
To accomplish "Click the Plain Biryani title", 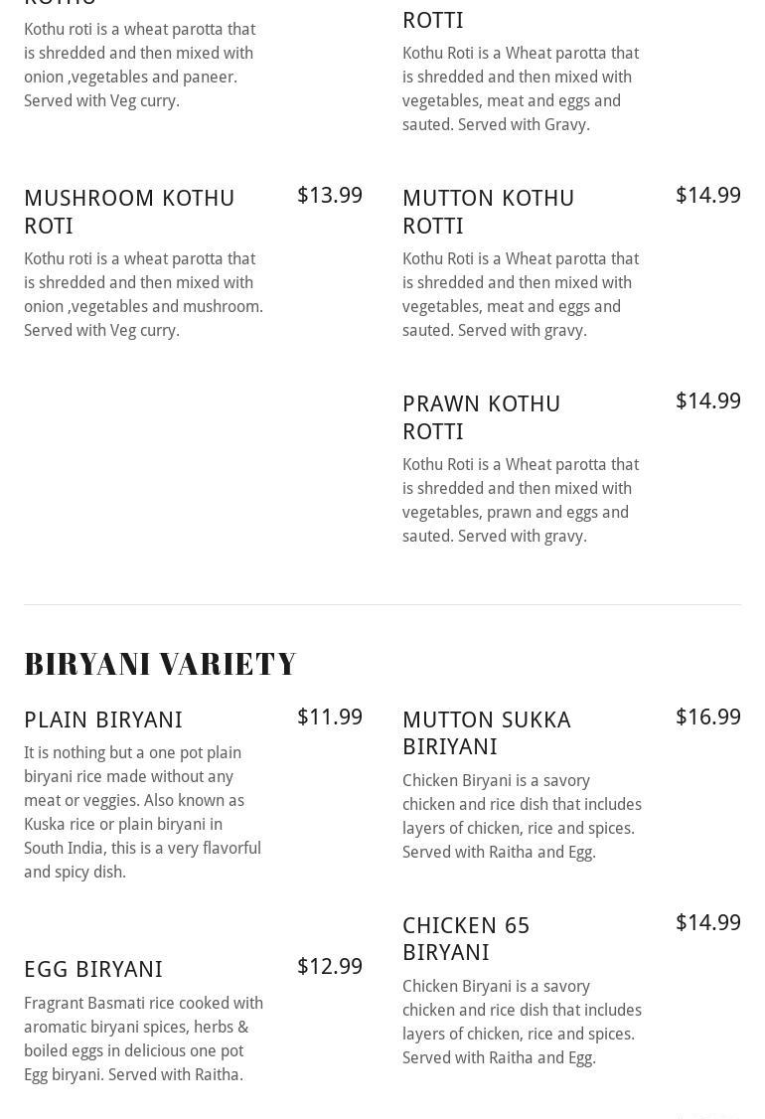I will [x=103, y=719].
